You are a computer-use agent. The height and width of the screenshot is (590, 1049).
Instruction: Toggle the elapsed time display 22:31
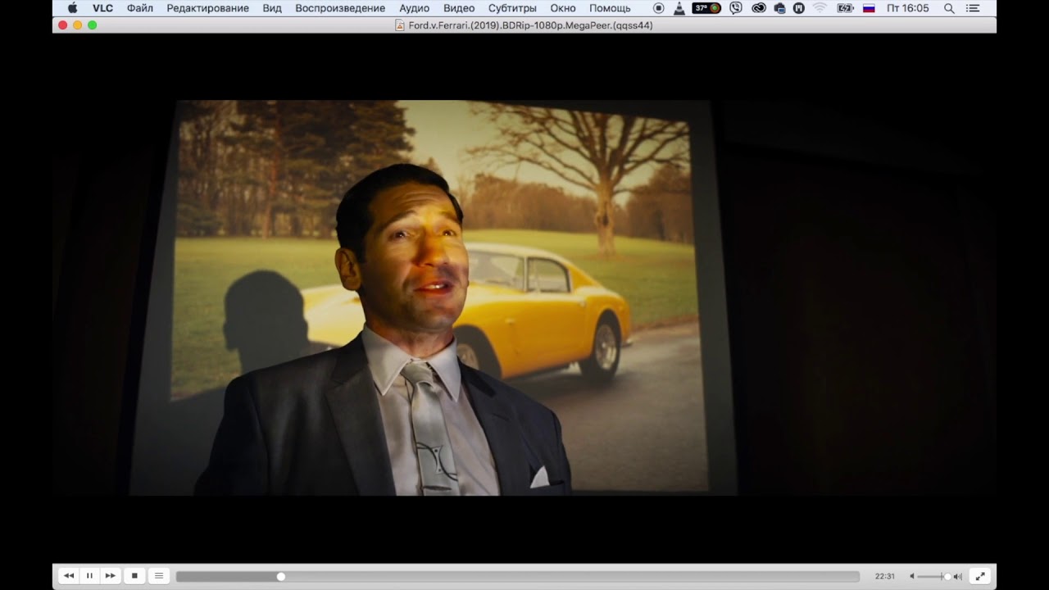click(x=884, y=576)
